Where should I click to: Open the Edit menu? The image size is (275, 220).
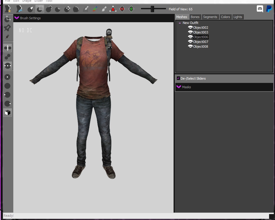coord(16,1)
